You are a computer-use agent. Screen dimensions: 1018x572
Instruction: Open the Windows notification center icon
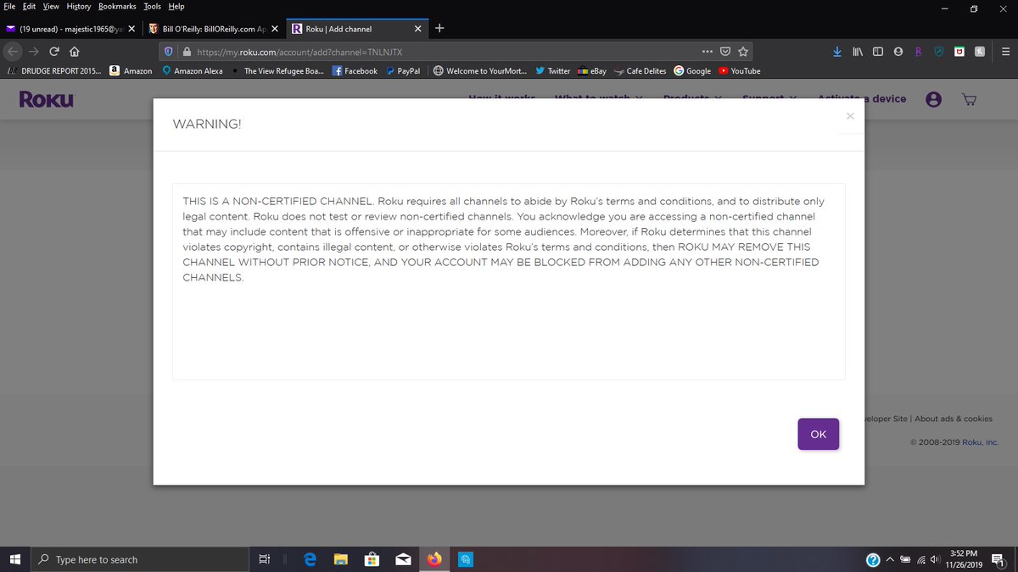pos(998,560)
